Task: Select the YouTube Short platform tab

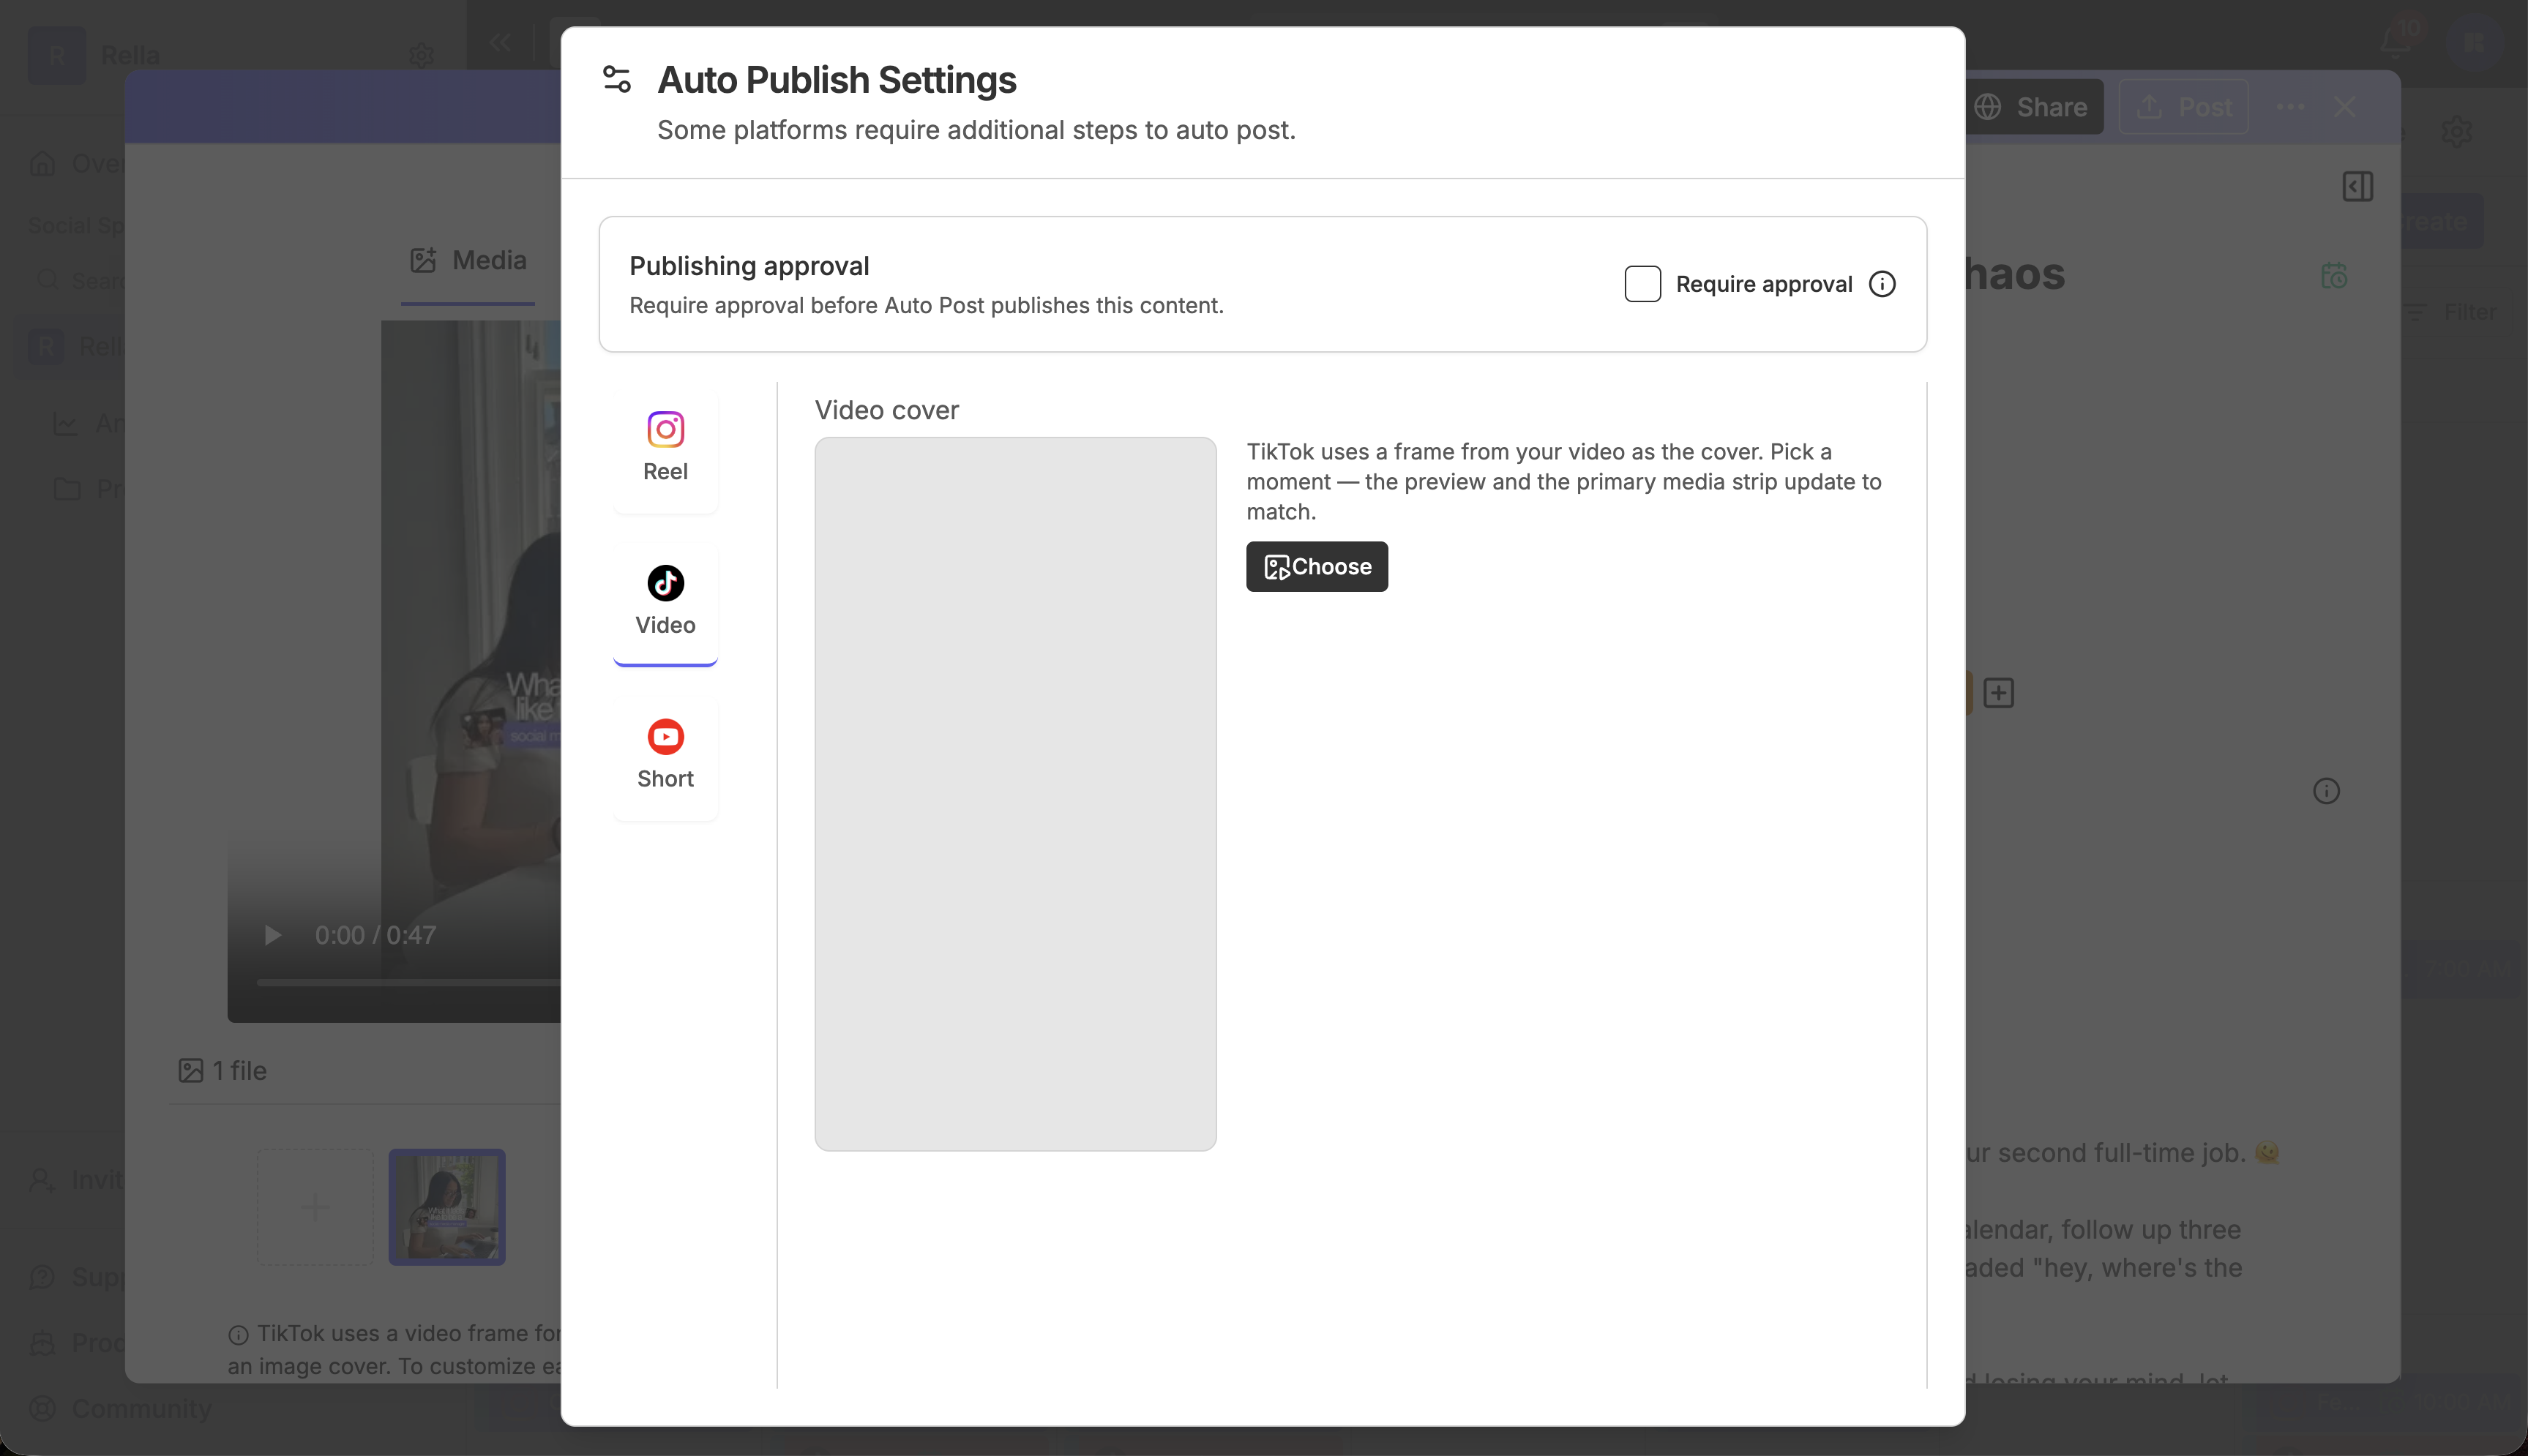Action: click(665, 756)
